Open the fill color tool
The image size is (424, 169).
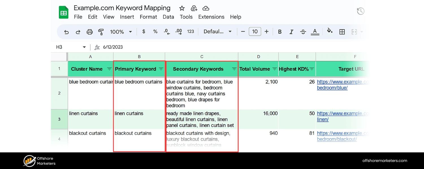pos(330,32)
